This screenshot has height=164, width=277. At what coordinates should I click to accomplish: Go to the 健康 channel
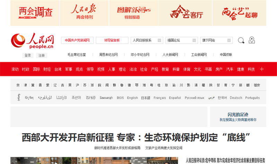coord(241,69)
